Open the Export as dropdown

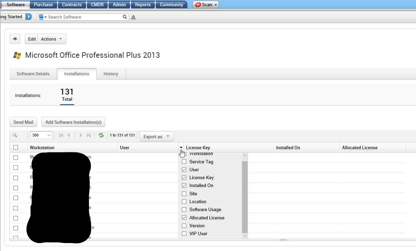(156, 137)
